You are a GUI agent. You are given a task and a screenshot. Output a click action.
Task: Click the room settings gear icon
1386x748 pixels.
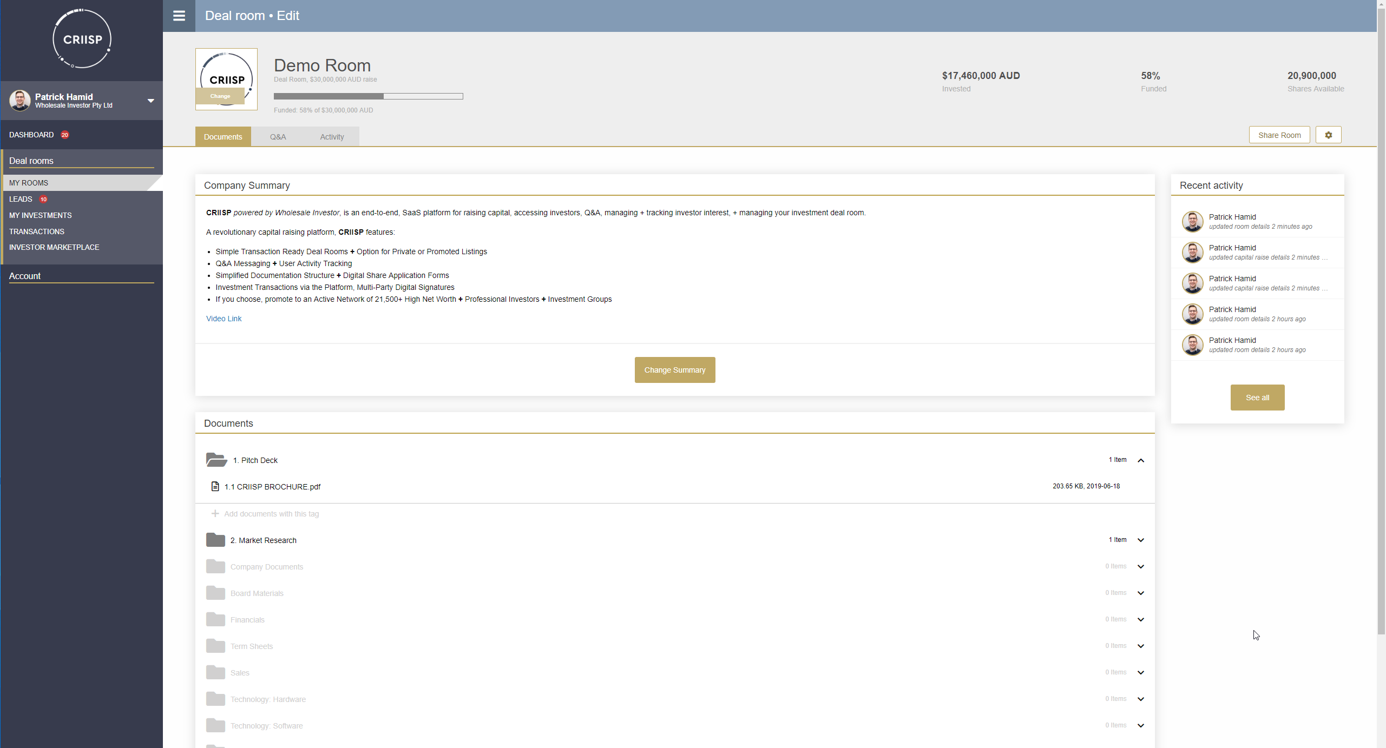point(1328,135)
